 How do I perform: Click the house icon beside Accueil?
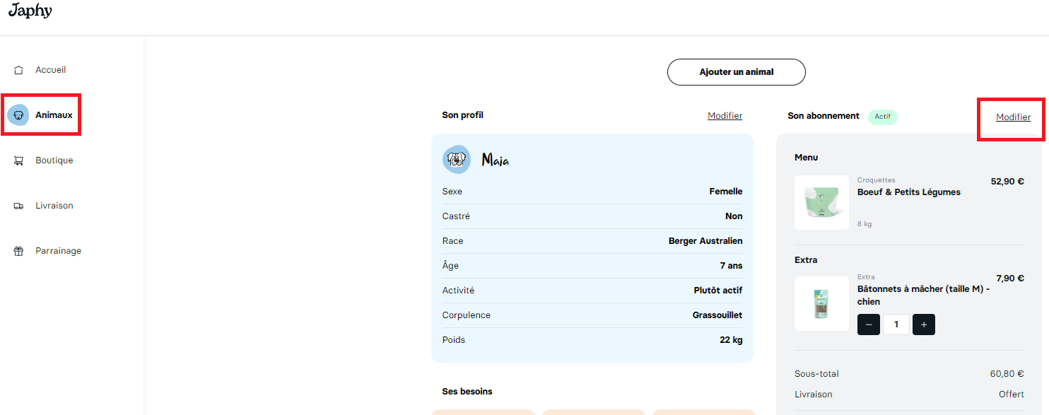pos(18,70)
